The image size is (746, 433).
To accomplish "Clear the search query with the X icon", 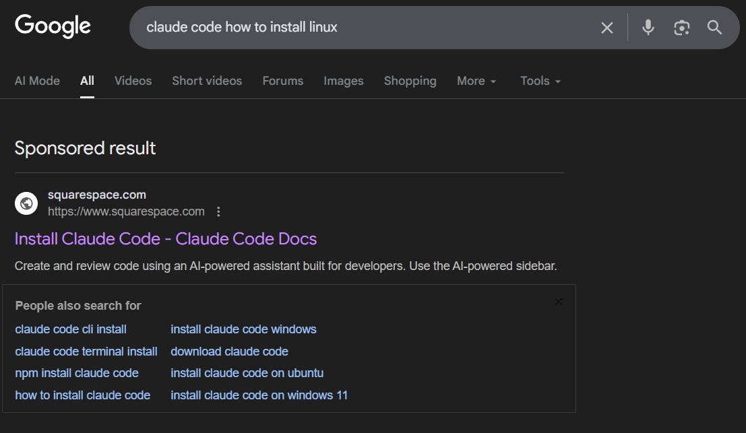I will [x=607, y=28].
